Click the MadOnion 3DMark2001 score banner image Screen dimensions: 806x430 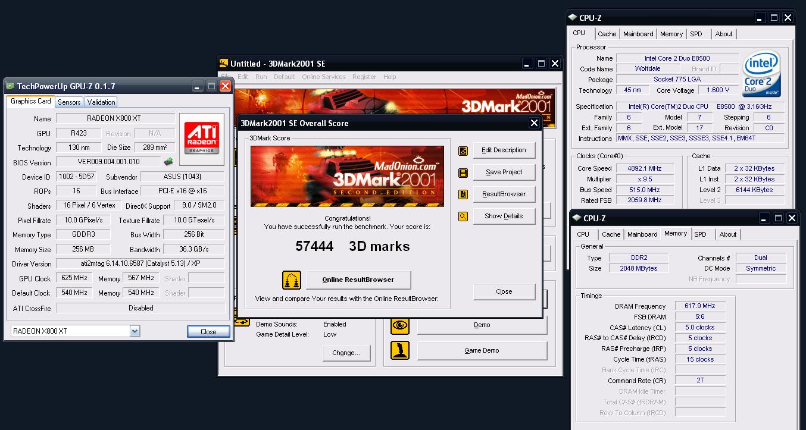click(347, 177)
